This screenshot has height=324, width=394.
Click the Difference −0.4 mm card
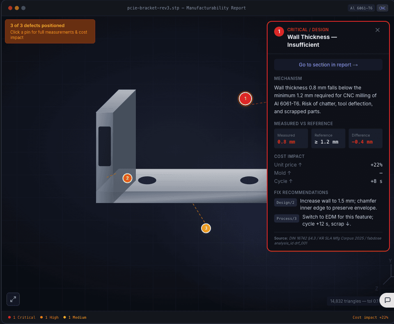click(365, 138)
